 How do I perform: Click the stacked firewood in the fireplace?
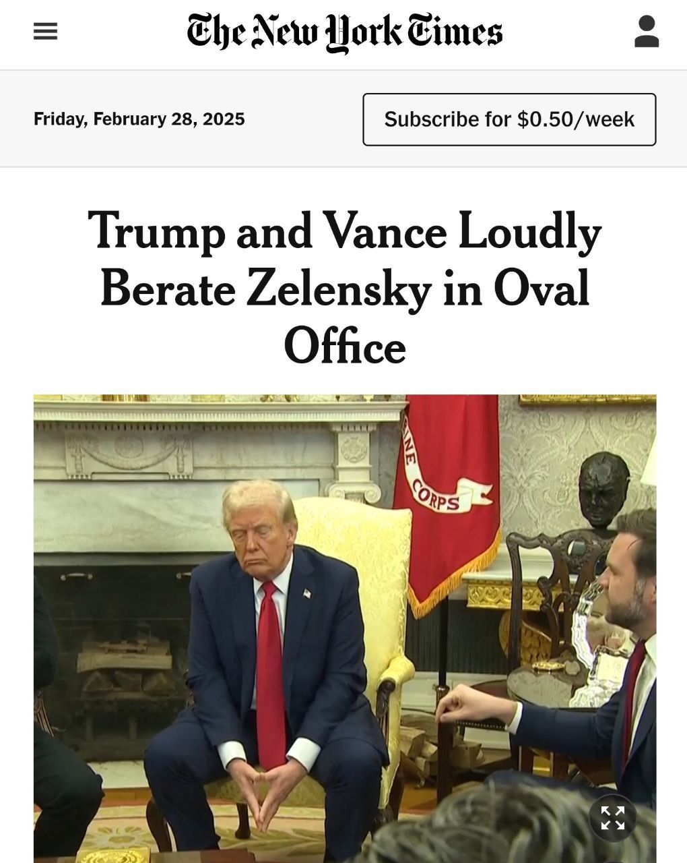click(125, 667)
